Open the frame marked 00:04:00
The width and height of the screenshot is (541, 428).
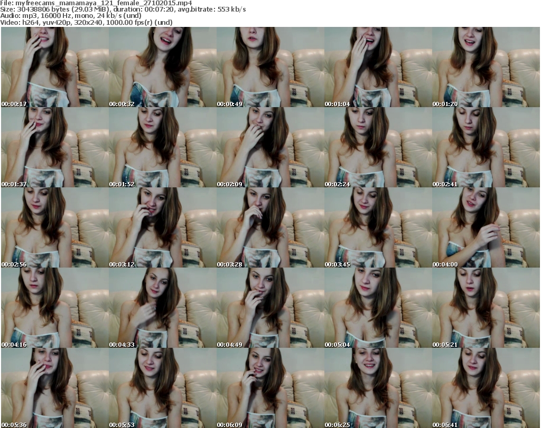tap(486, 227)
